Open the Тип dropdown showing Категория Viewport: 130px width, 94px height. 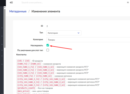click(x=64, y=33)
